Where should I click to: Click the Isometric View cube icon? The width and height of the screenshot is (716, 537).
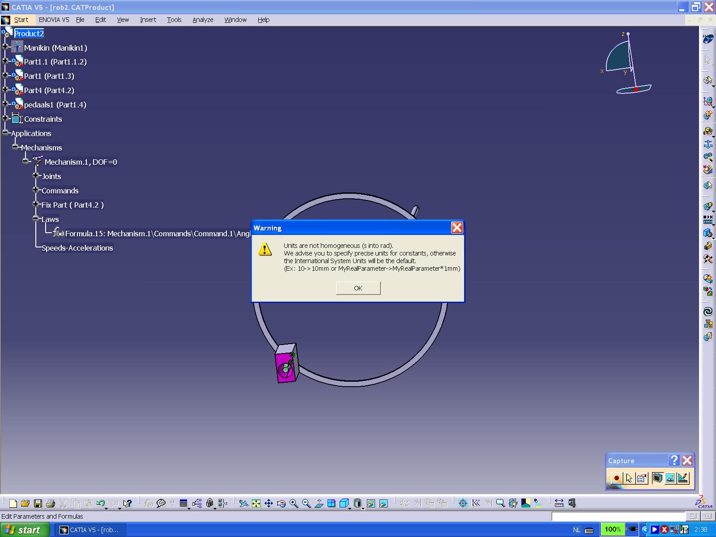(x=344, y=503)
